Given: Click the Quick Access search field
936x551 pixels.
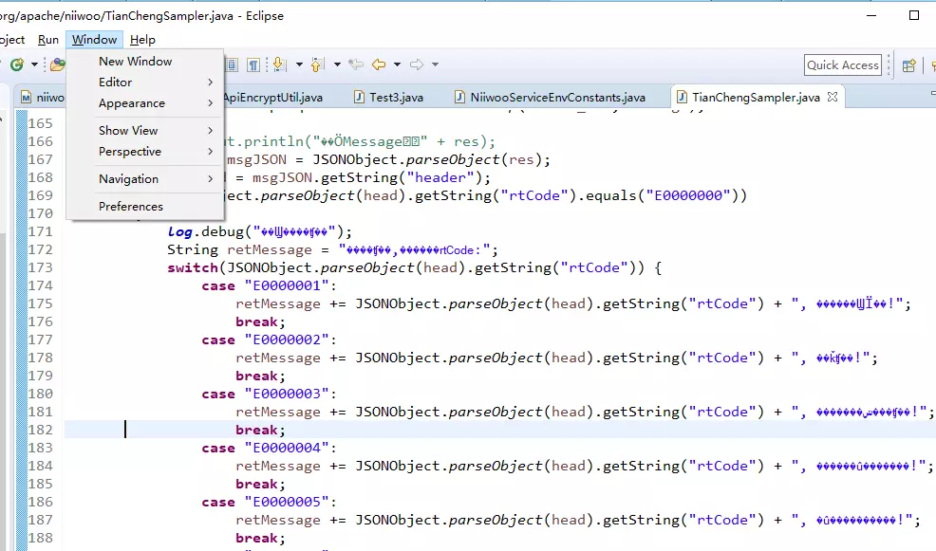Looking at the screenshot, I should pos(843,64).
